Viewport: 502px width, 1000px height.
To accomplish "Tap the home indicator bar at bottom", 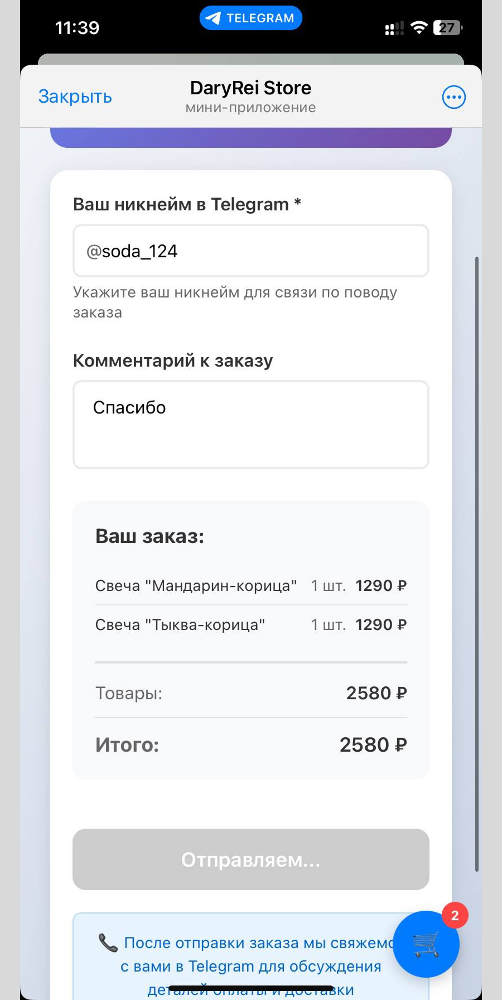I will point(251,988).
